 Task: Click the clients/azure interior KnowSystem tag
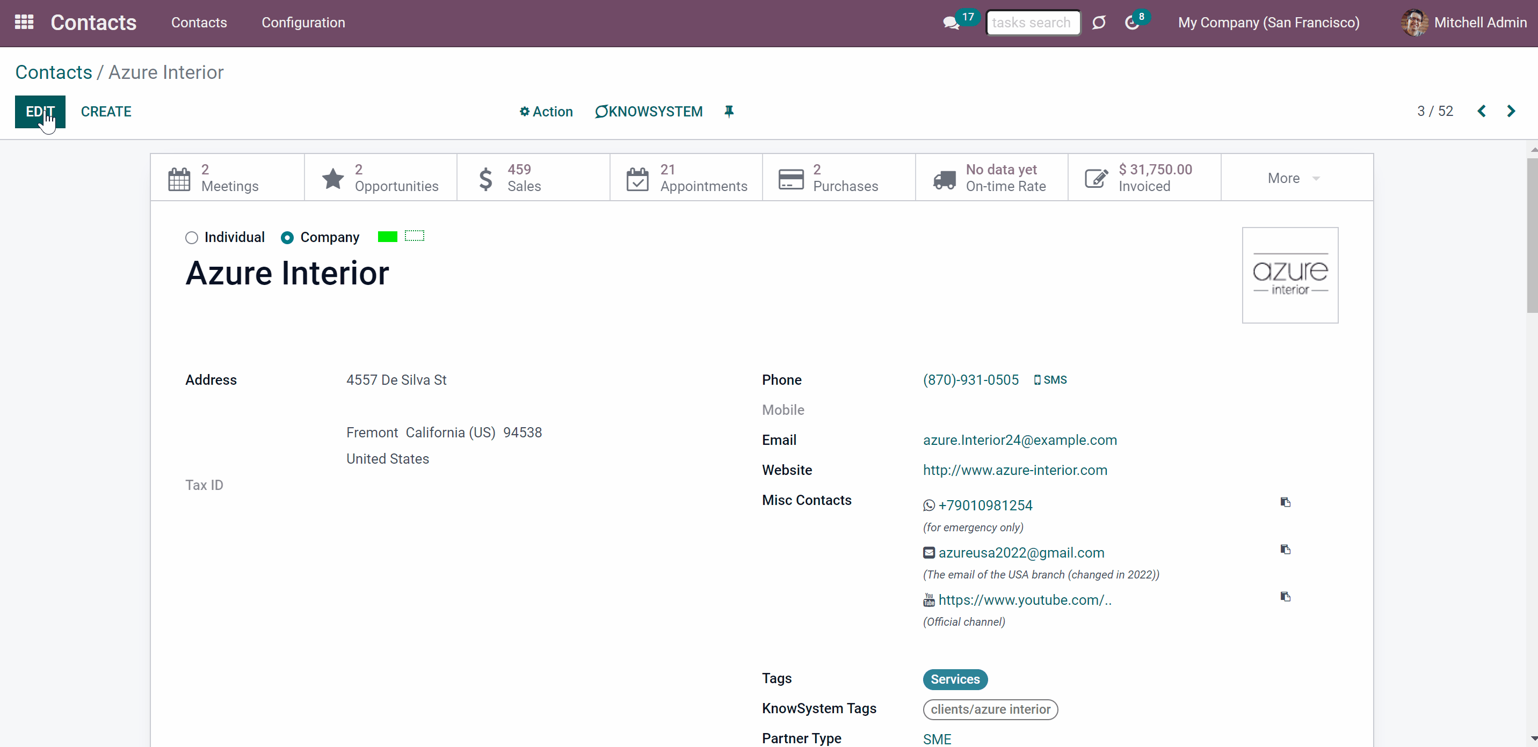[990, 709]
